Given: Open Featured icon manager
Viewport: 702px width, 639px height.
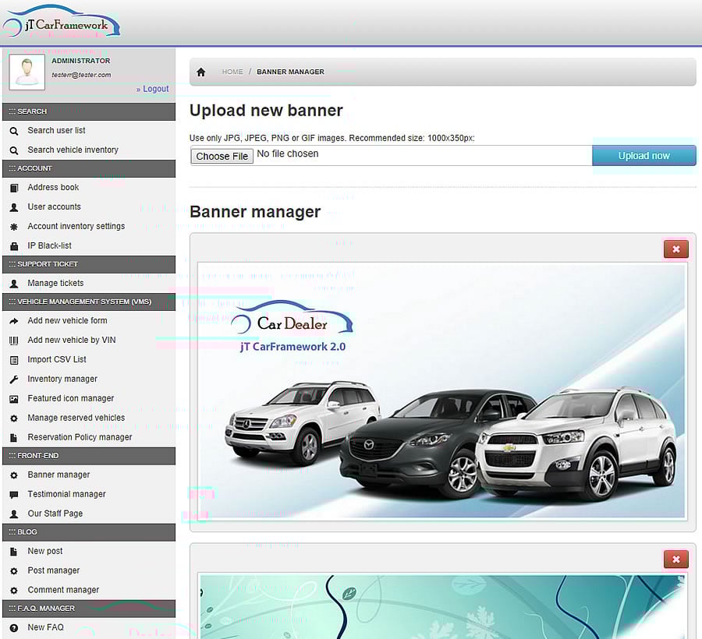Looking at the screenshot, I should pyautogui.click(x=71, y=398).
